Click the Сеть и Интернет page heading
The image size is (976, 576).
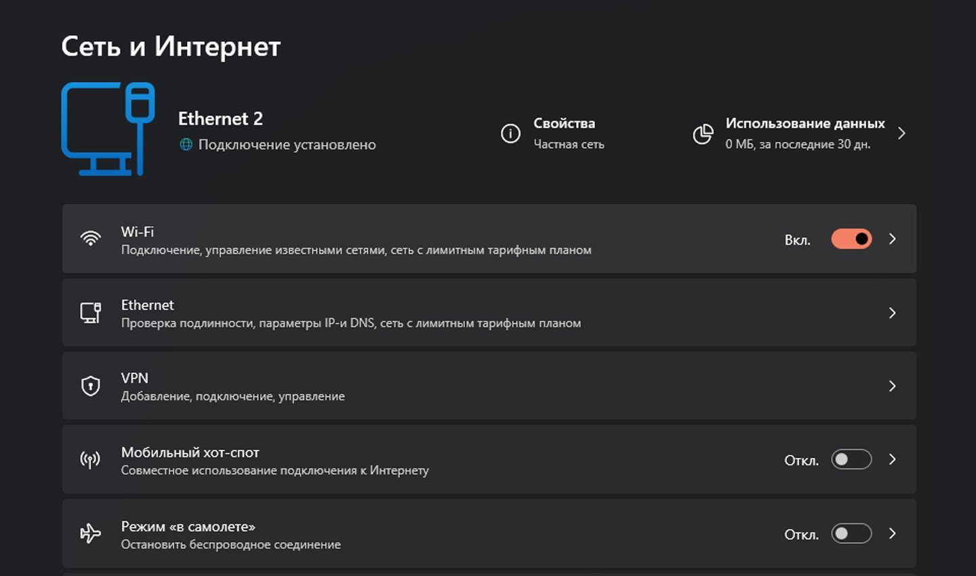(x=171, y=46)
